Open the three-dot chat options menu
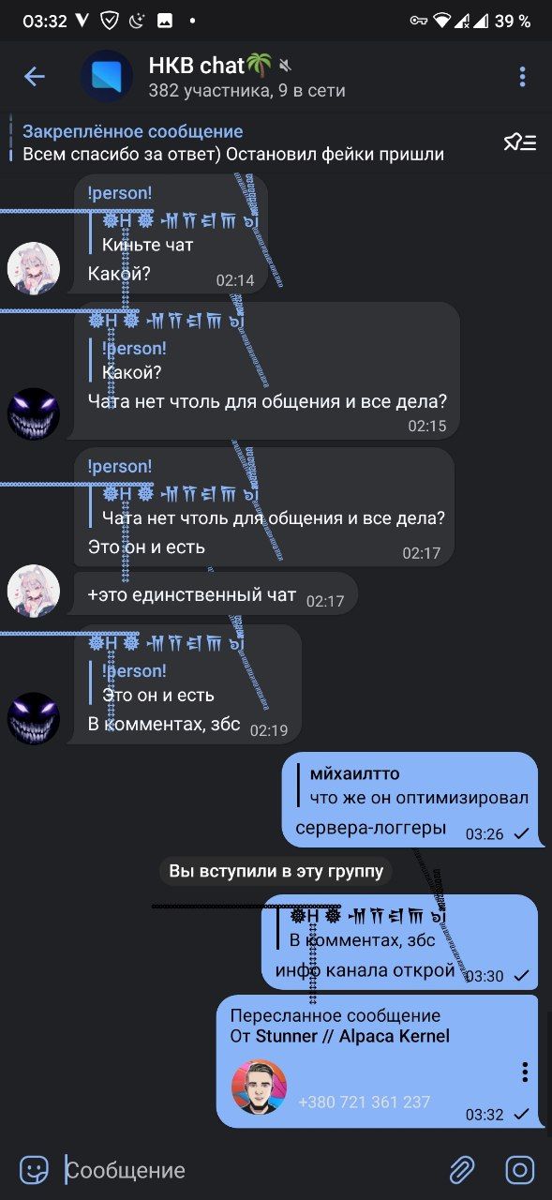 tap(522, 77)
